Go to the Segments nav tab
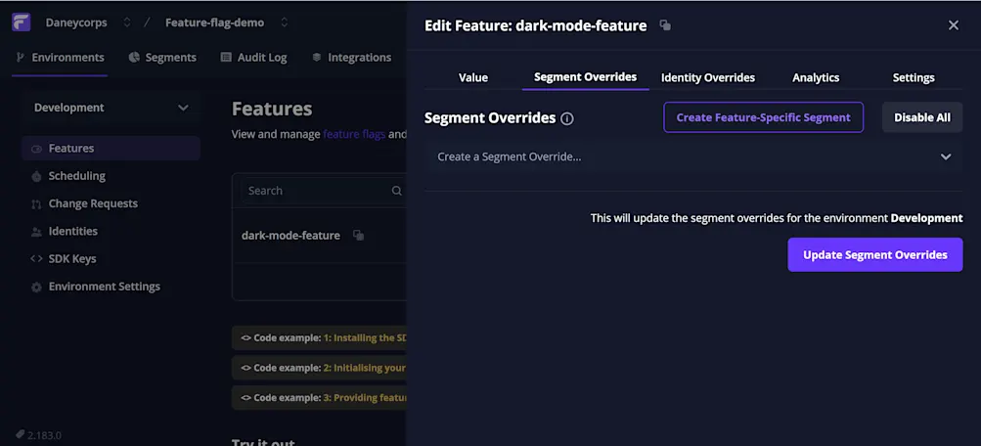 [162, 58]
